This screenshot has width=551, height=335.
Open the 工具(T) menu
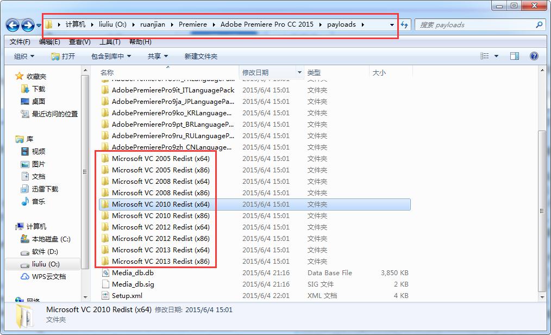click(110, 42)
